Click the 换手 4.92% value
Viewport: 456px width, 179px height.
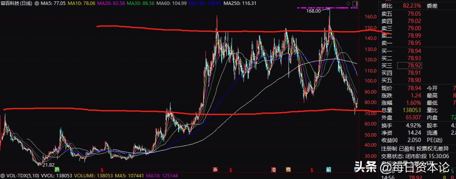click(414, 126)
